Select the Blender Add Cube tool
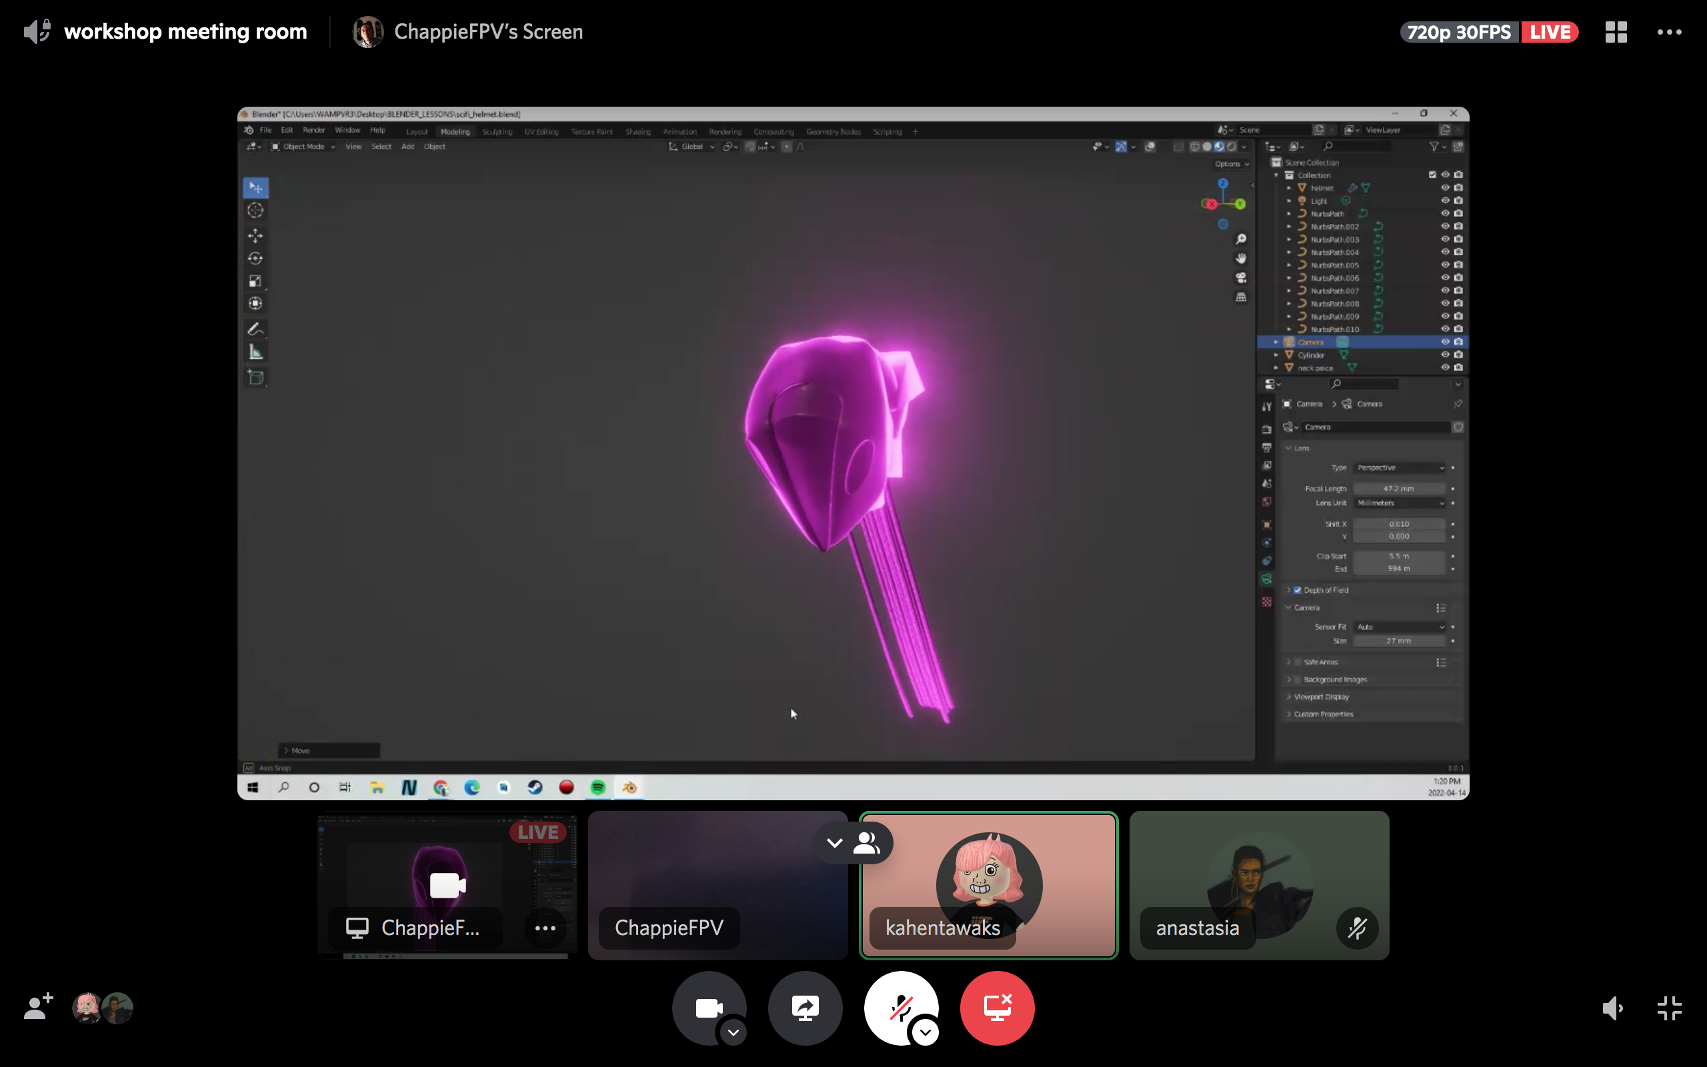Viewport: 1707px width, 1067px height. coord(255,377)
